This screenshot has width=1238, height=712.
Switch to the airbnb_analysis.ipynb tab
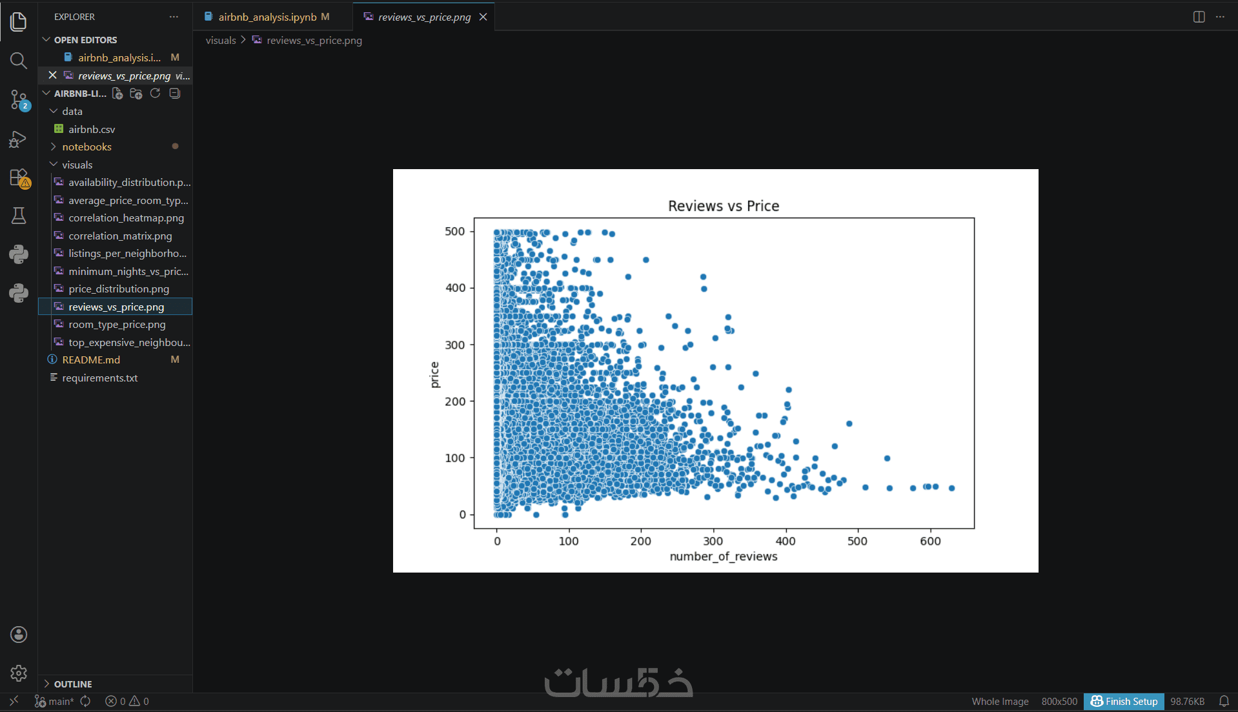[272, 17]
